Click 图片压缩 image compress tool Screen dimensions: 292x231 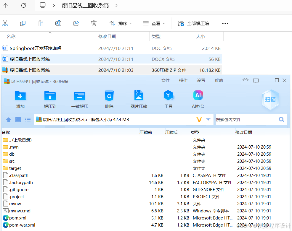click(139, 99)
